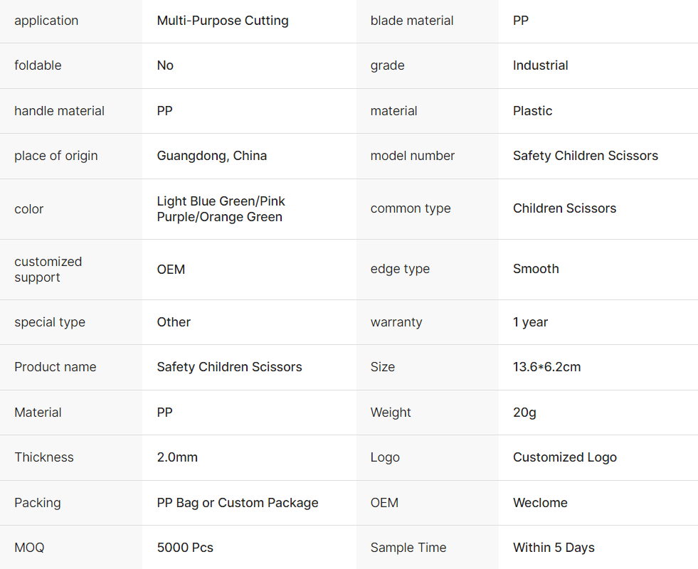Screen dimensions: 698x569
Task: Click the "customized support" label
Action: [x=48, y=270]
